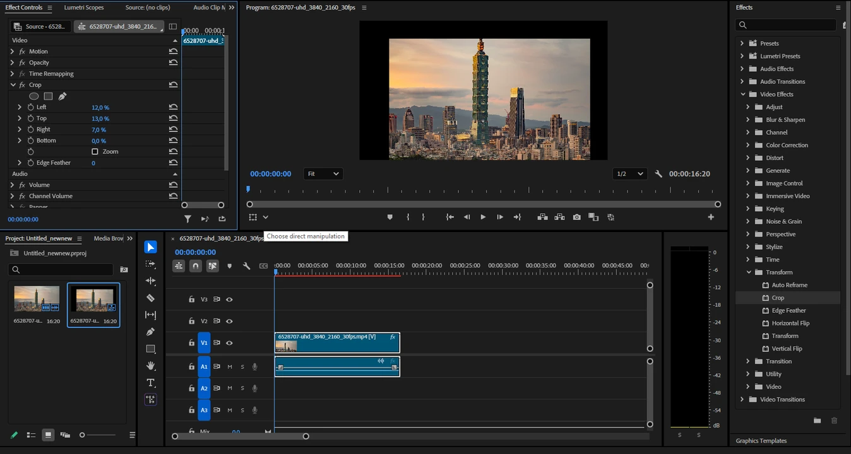The image size is (851, 454).
Task: Click the Left crop value of 12.0%
Action: click(x=100, y=107)
